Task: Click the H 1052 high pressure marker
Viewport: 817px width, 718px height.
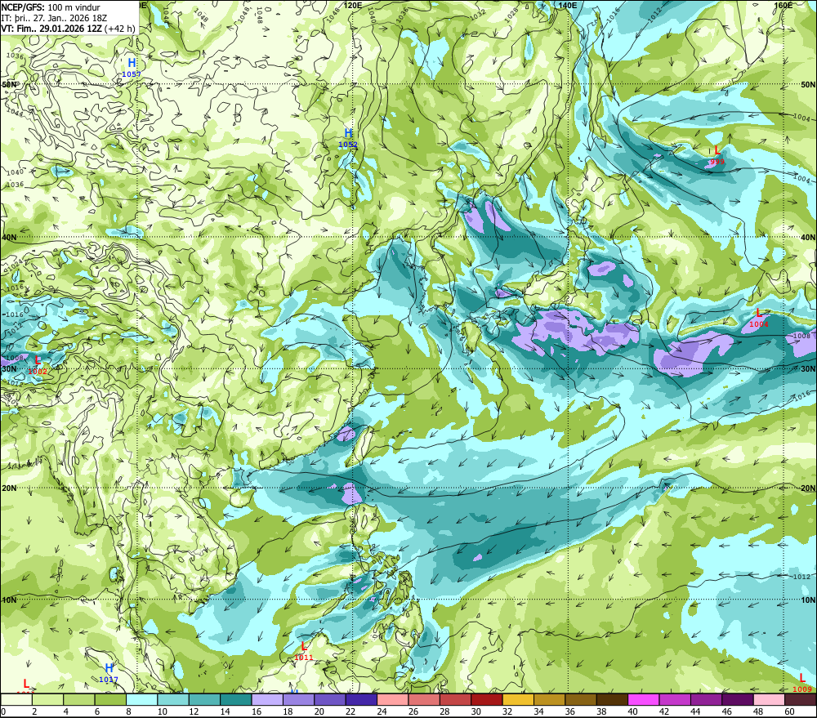Action: tap(348, 139)
